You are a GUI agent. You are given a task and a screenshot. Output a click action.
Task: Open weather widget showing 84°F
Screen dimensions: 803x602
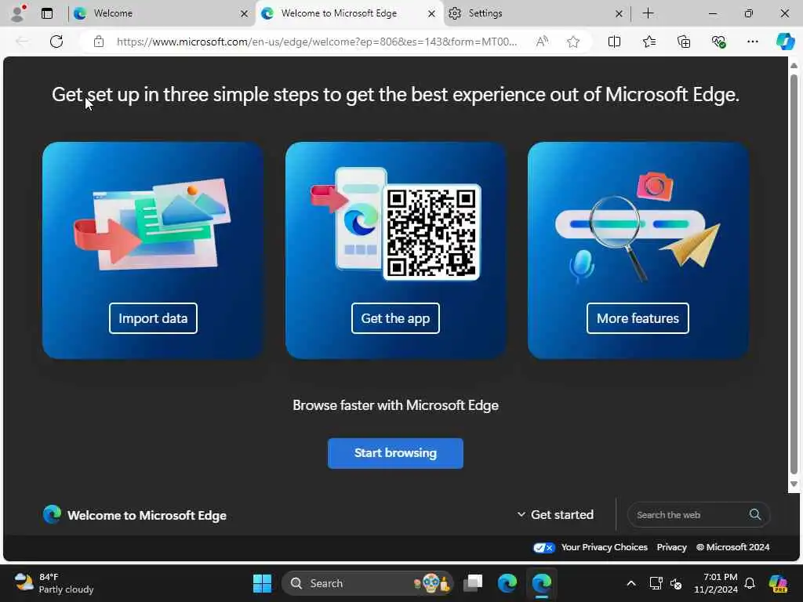pos(54,583)
